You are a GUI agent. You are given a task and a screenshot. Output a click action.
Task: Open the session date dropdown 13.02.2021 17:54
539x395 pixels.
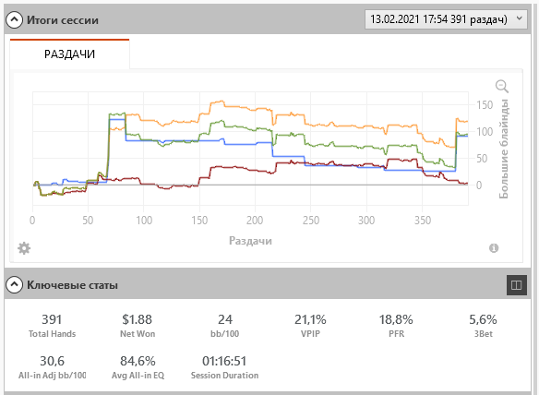click(x=446, y=19)
